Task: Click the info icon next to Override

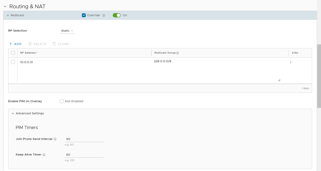Action: pos(104,16)
